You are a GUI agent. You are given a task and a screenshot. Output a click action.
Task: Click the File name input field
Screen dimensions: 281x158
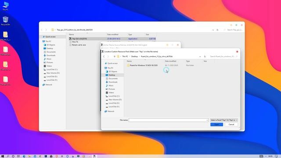pos(167,120)
